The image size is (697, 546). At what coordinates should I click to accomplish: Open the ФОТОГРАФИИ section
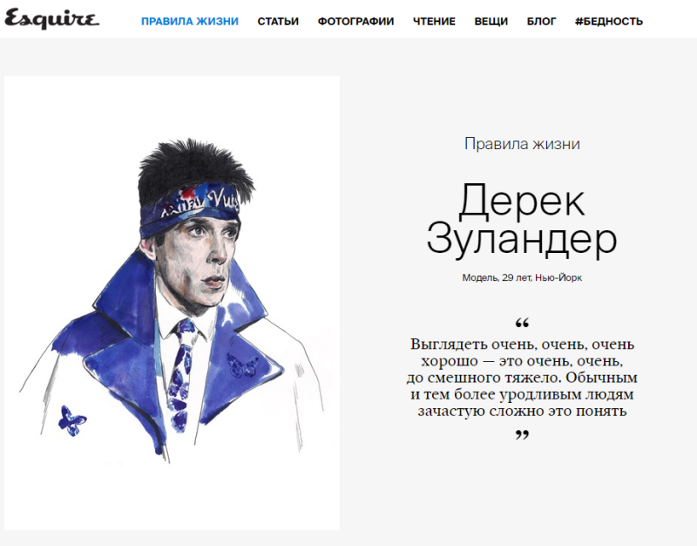click(355, 21)
